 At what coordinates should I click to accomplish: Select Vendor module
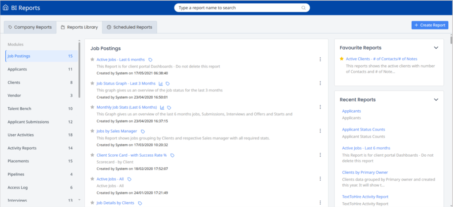(x=41, y=95)
